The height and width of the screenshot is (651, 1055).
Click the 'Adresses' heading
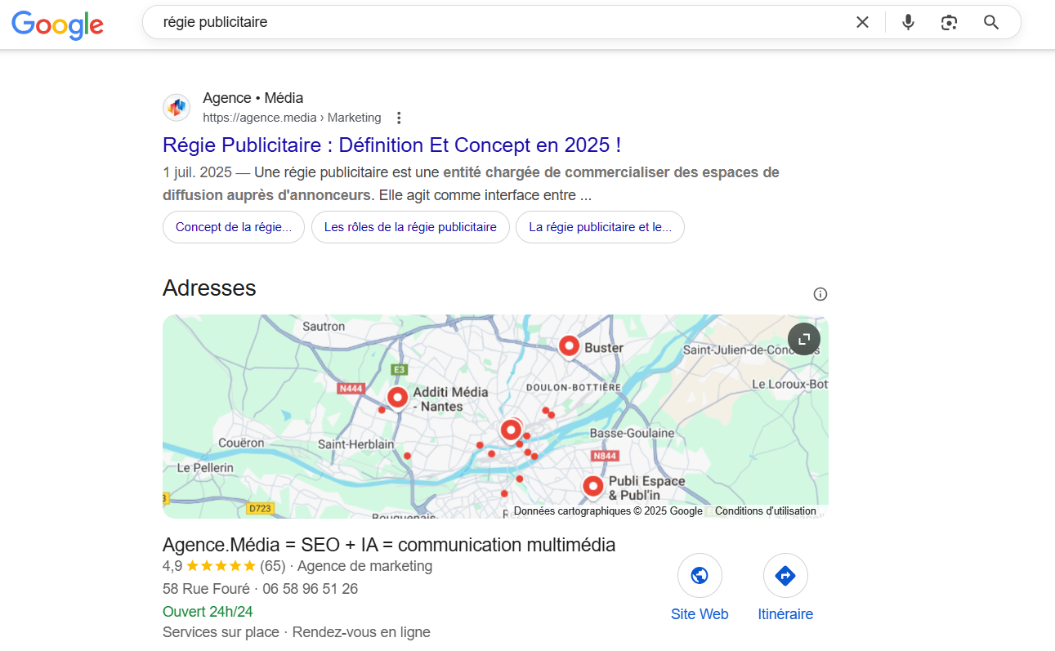[x=209, y=288]
